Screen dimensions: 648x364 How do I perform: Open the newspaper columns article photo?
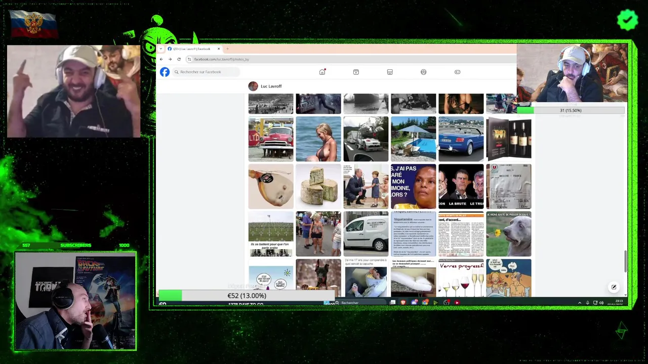pyautogui.click(x=461, y=234)
